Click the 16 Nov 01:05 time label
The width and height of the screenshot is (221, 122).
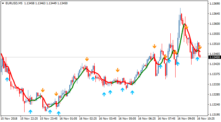[x=68, y=119]
